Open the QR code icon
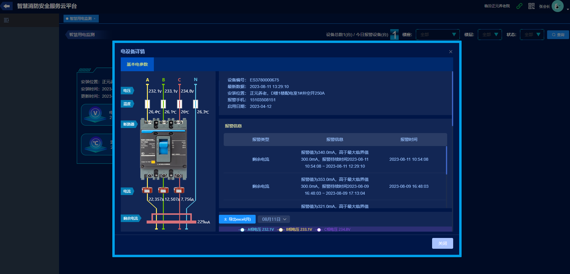The height and width of the screenshot is (274, 570). coord(531,6)
